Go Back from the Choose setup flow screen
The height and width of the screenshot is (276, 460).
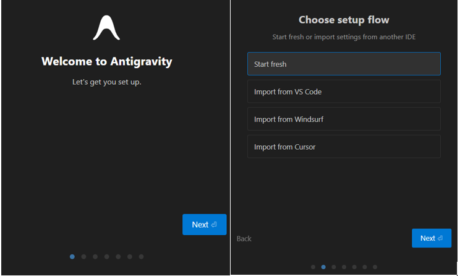tap(244, 238)
